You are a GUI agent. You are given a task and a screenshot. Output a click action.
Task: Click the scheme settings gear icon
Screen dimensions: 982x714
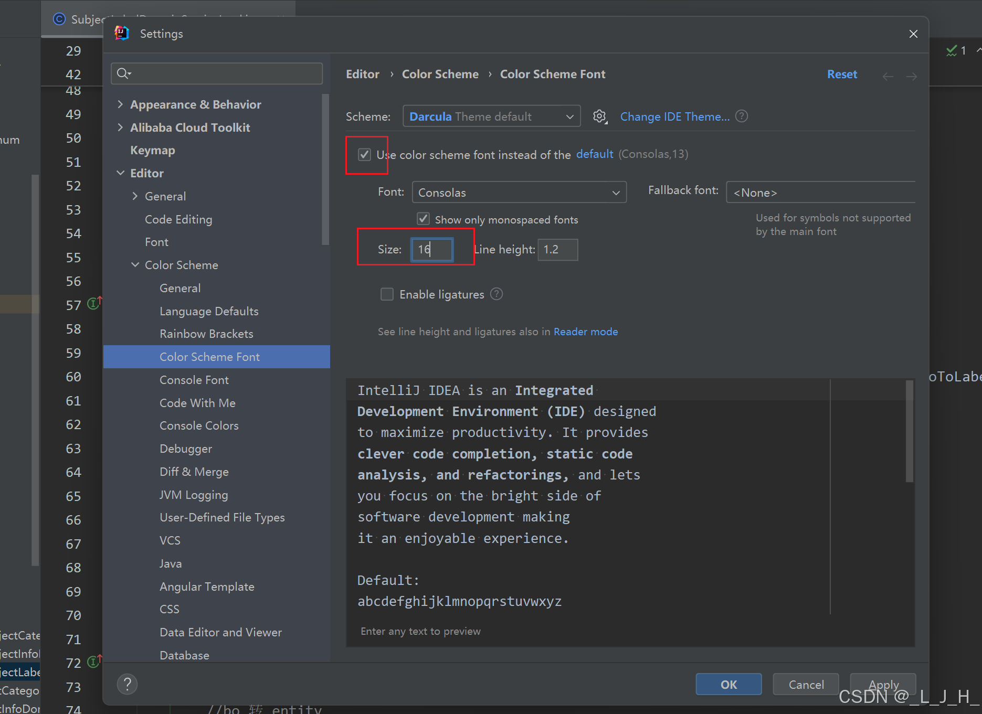click(x=600, y=116)
